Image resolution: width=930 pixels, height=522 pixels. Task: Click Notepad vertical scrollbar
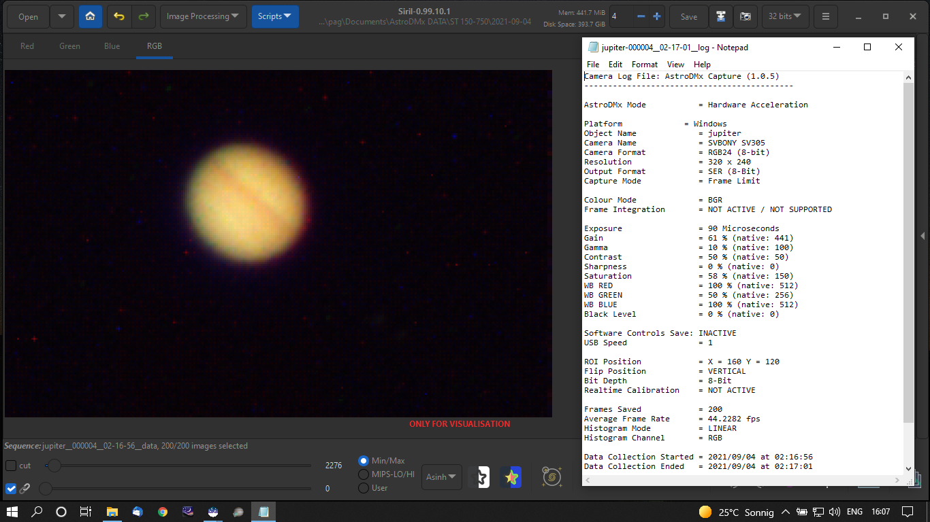908,251
